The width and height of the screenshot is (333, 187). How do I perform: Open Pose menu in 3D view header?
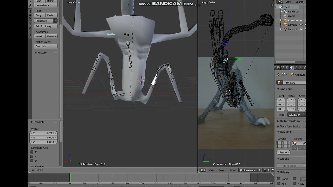click(x=233, y=170)
